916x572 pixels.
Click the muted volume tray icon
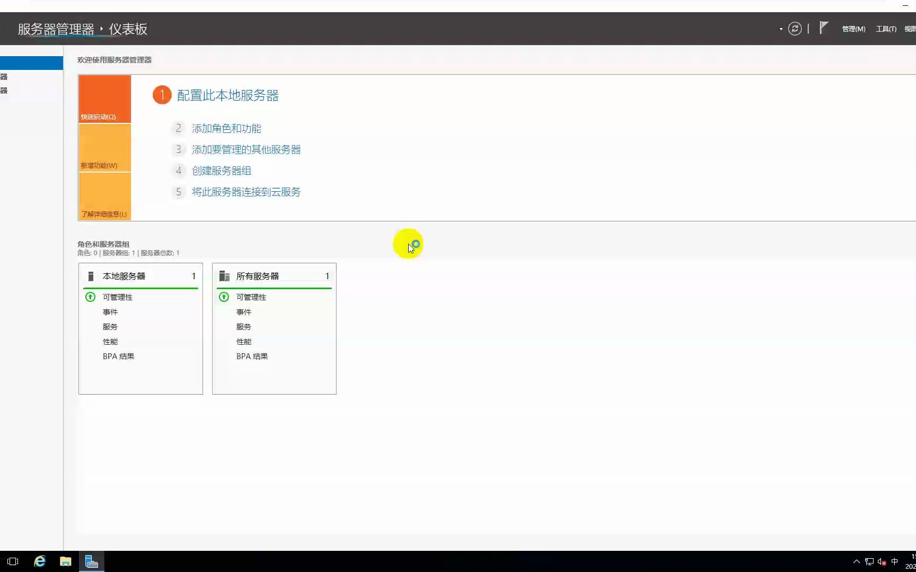point(882,561)
